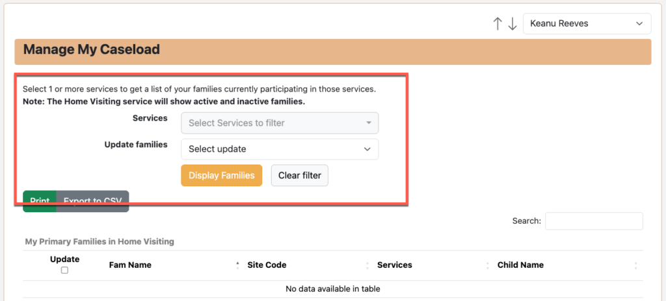Image resolution: width=666 pixels, height=301 pixels.
Task: Click the Child Name column header
Action: pyautogui.click(x=520, y=265)
